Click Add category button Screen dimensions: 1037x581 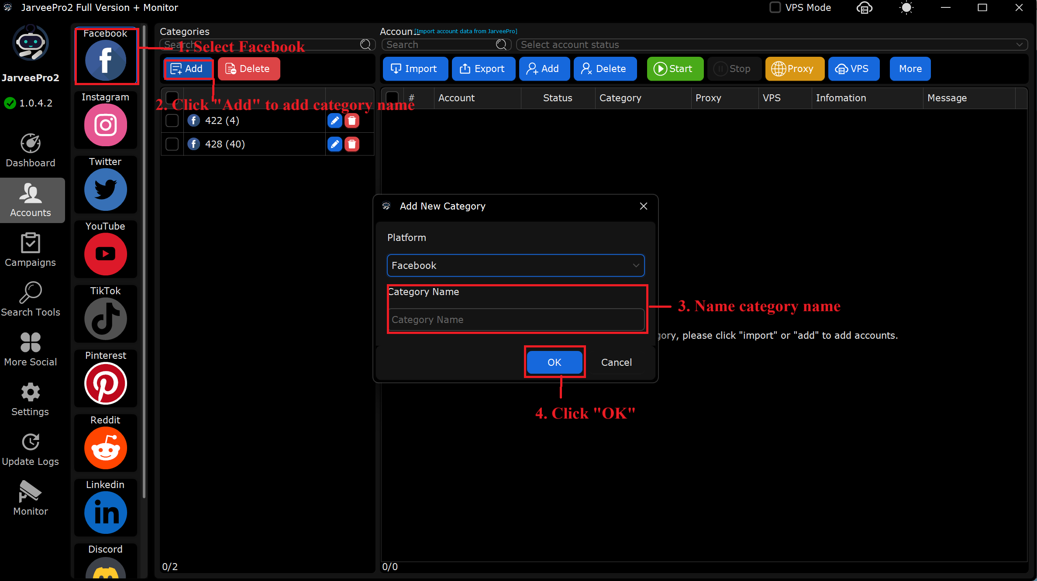pyautogui.click(x=188, y=69)
